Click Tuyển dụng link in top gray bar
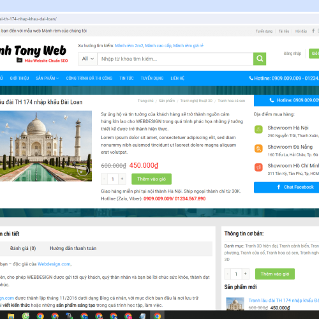319x319 pixels. 264,31
